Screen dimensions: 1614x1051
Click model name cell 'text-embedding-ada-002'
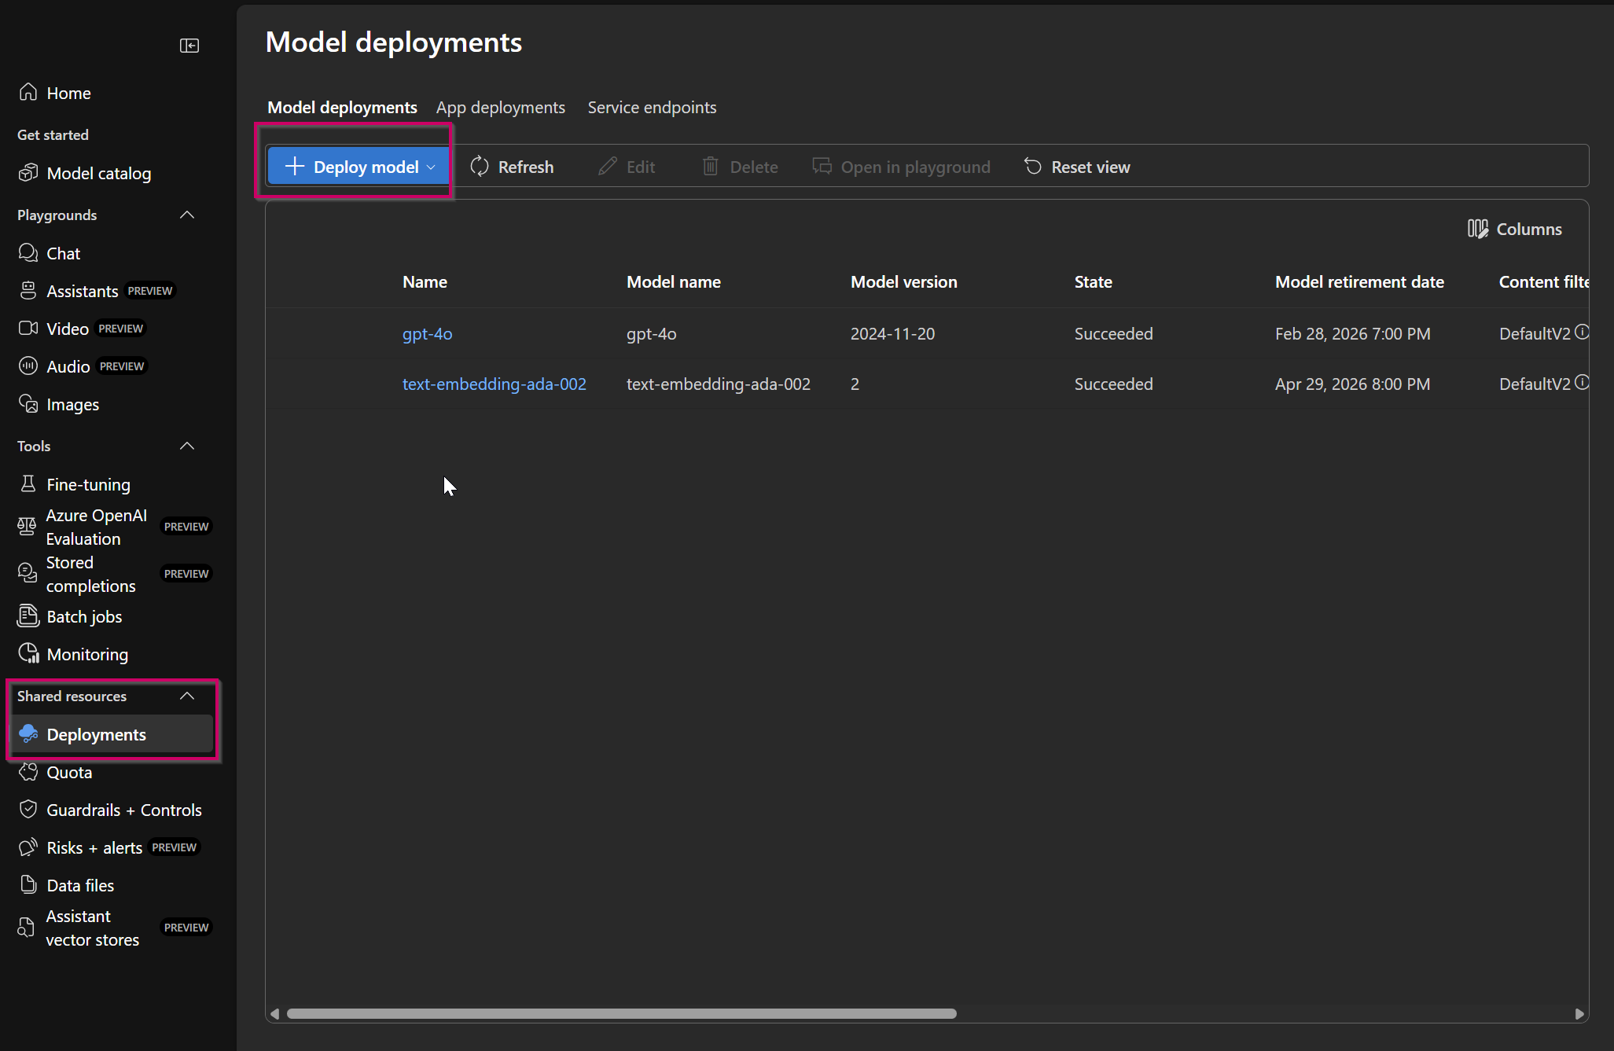click(x=718, y=384)
